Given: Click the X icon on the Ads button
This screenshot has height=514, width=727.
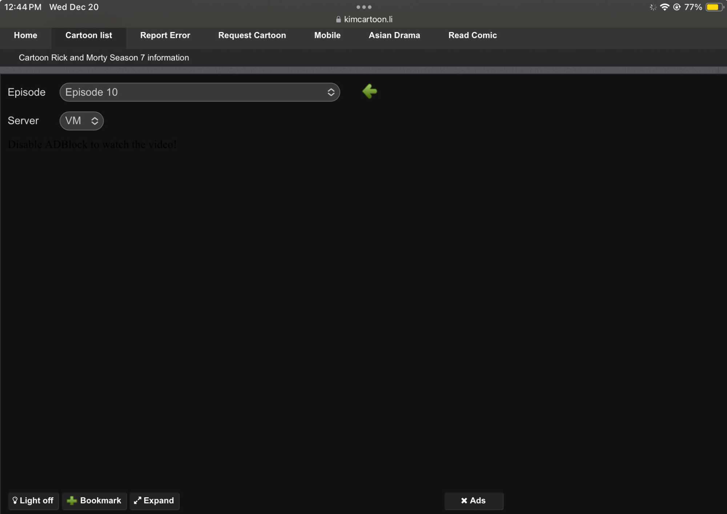Looking at the screenshot, I should [464, 501].
